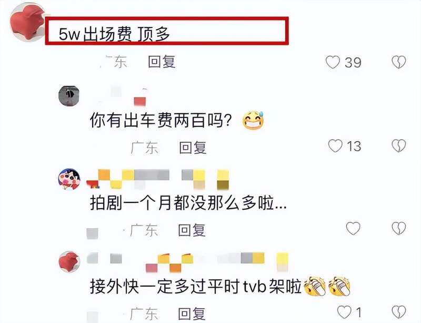
Task: Click 回复 under '接外快一定多过平时tvb架啦'
Action: [192, 314]
